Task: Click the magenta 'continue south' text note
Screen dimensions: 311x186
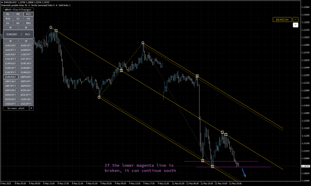Action: click(140, 168)
